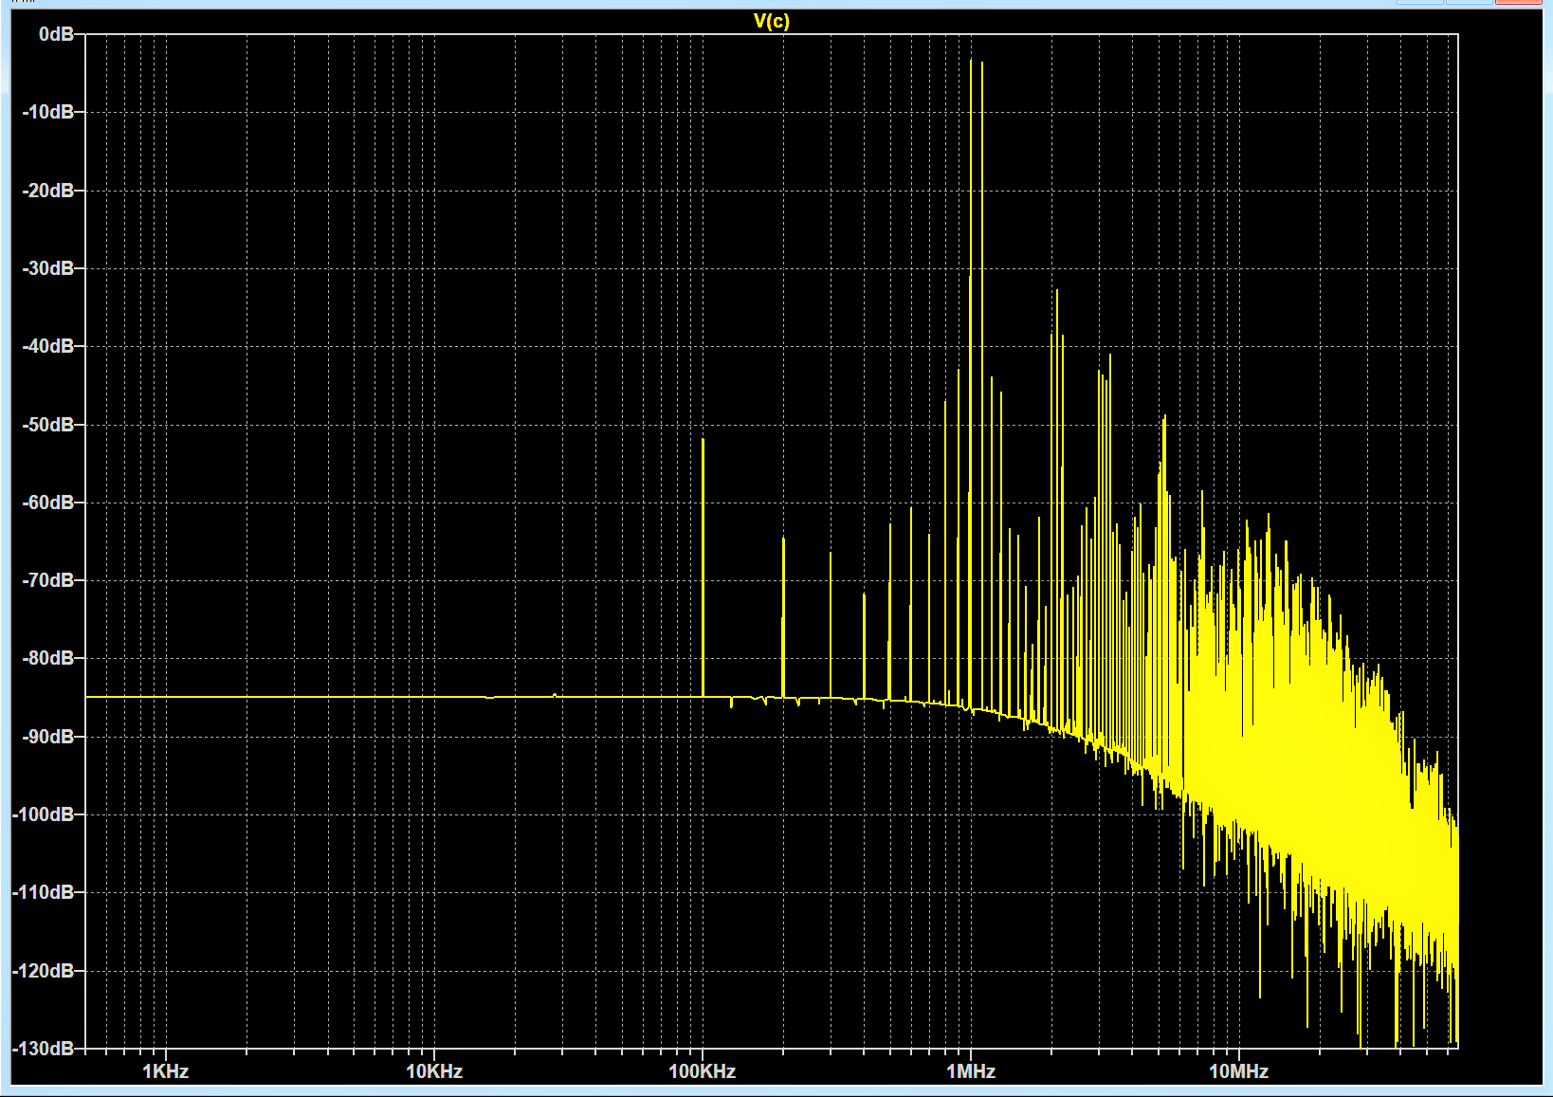The image size is (1553, 1097).
Task: Click the -130dB vertical axis label
Action: (x=45, y=1049)
